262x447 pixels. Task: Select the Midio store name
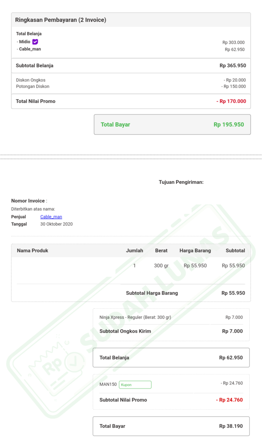pos(25,42)
